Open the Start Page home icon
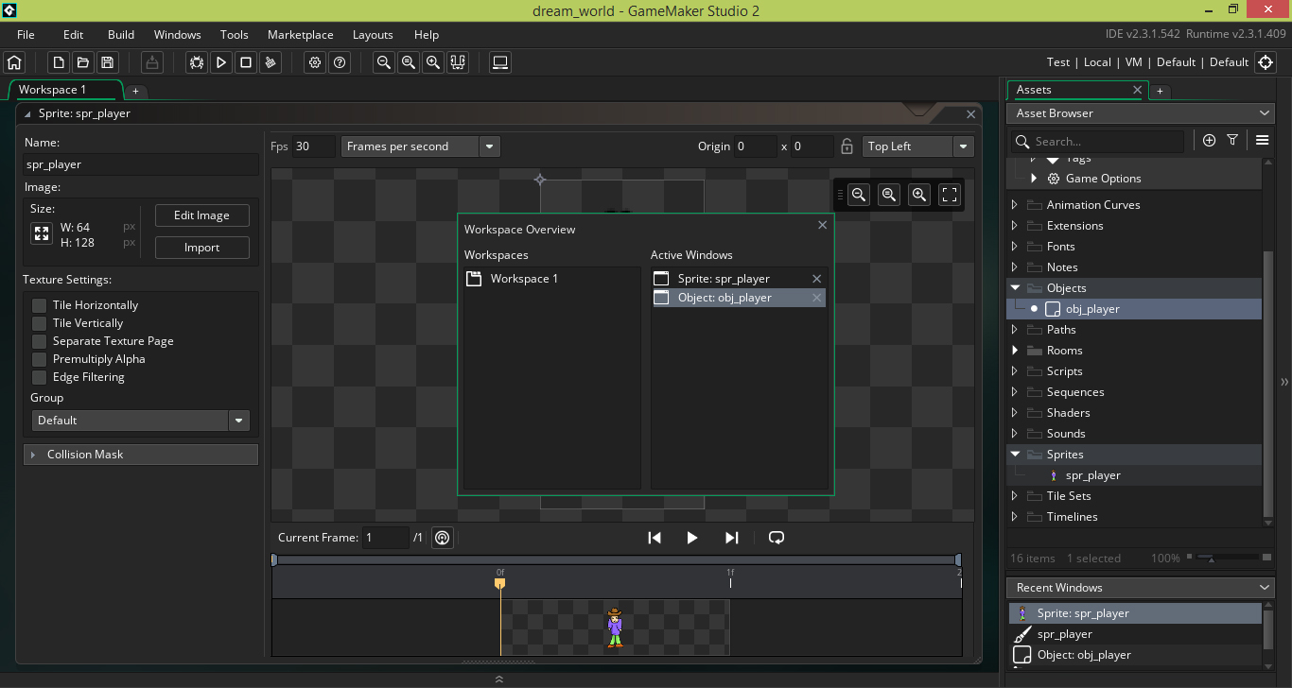 pyautogui.click(x=14, y=62)
